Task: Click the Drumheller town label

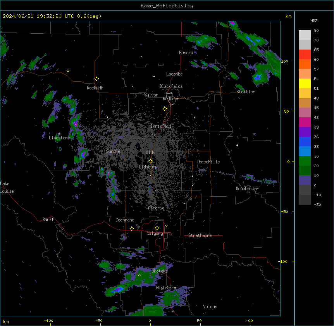Action: [x=247, y=189]
